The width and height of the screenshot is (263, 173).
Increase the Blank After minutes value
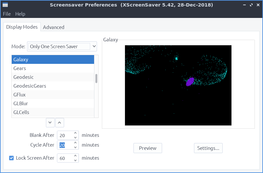pos(76,133)
